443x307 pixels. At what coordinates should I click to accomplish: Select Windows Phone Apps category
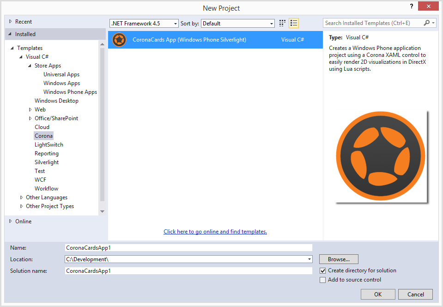[70, 92]
